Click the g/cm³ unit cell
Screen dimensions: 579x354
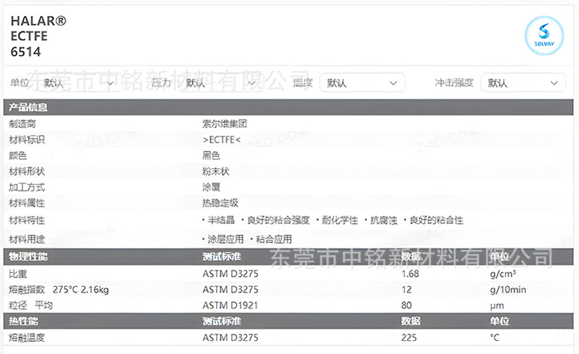click(x=503, y=274)
